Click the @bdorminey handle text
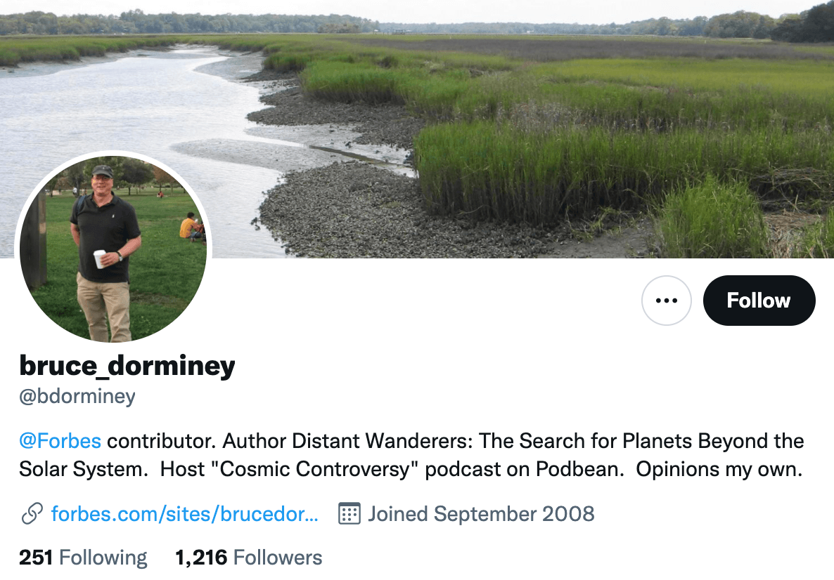The height and width of the screenshot is (580, 834). point(77,397)
